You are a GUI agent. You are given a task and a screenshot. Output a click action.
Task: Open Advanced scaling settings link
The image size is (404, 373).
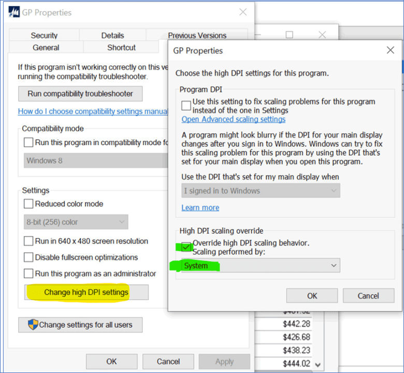click(233, 119)
